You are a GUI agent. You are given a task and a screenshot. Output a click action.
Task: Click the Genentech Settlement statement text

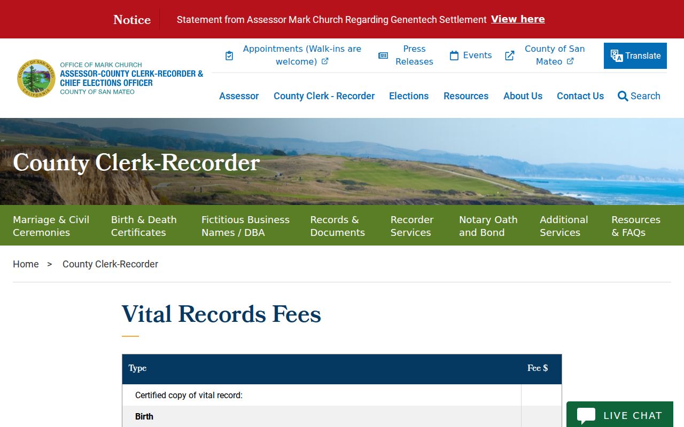331,20
